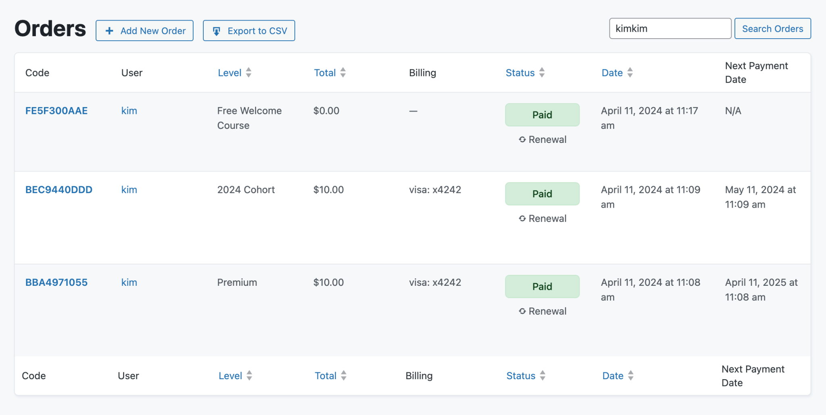Open order BBA4971055
The height and width of the screenshot is (415, 826).
pos(56,282)
